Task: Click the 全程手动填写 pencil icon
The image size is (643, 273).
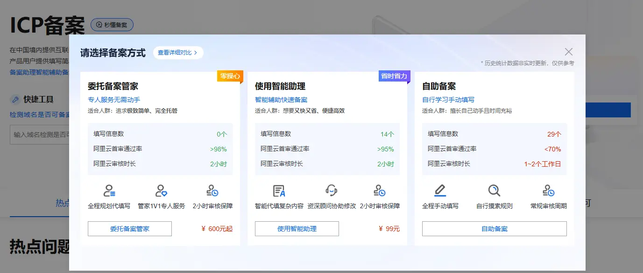Action: (x=440, y=191)
